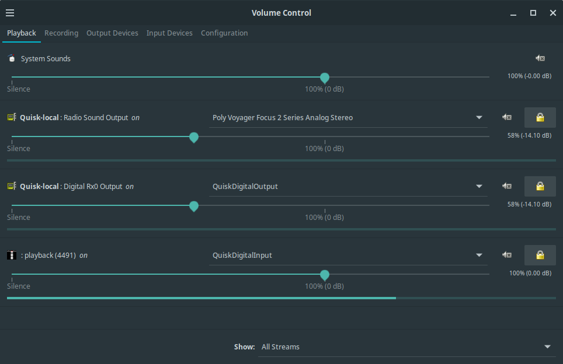Viewport: 563px width, 364px height.
Task: Open the QuiskDigitalInput device dropdown
Action: tap(347, 256)
